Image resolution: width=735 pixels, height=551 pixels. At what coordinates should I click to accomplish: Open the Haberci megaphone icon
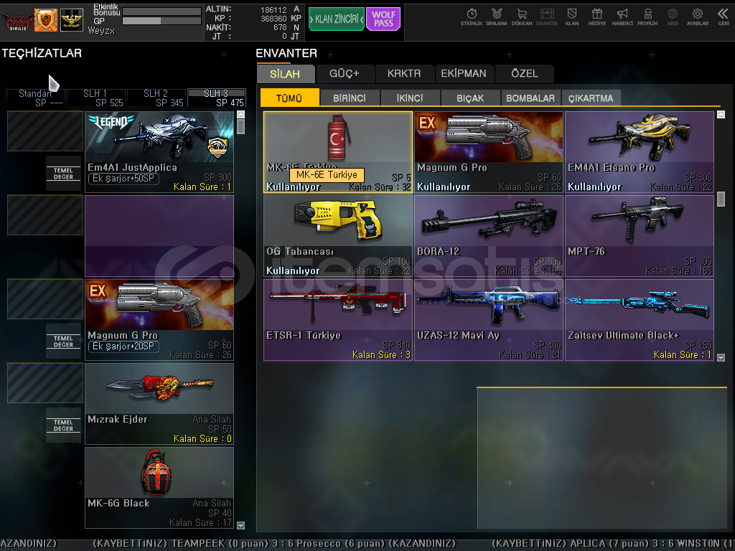[622, 17]
